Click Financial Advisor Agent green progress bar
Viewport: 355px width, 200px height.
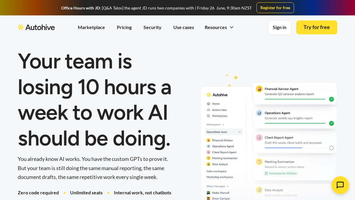click(x=295, y=99)
